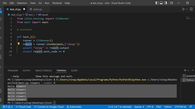
Task: Change line ending via CRLF item
Action: click(x=159, y=107)
